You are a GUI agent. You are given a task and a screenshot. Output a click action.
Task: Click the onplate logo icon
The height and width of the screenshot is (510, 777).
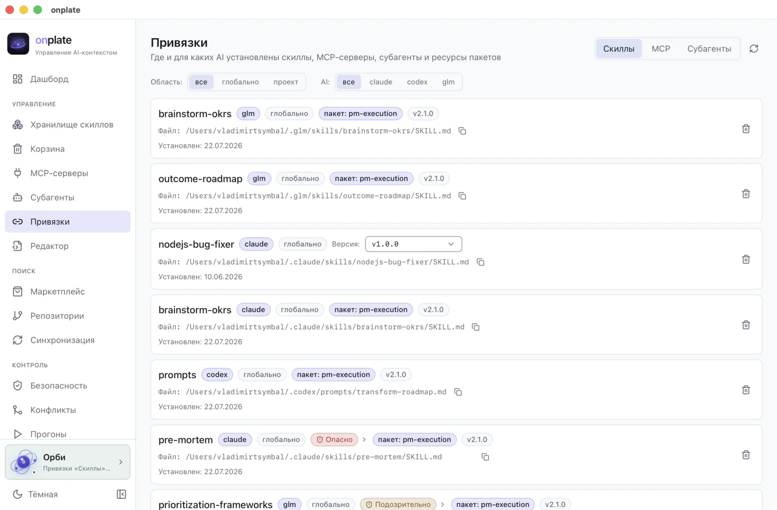18,44
